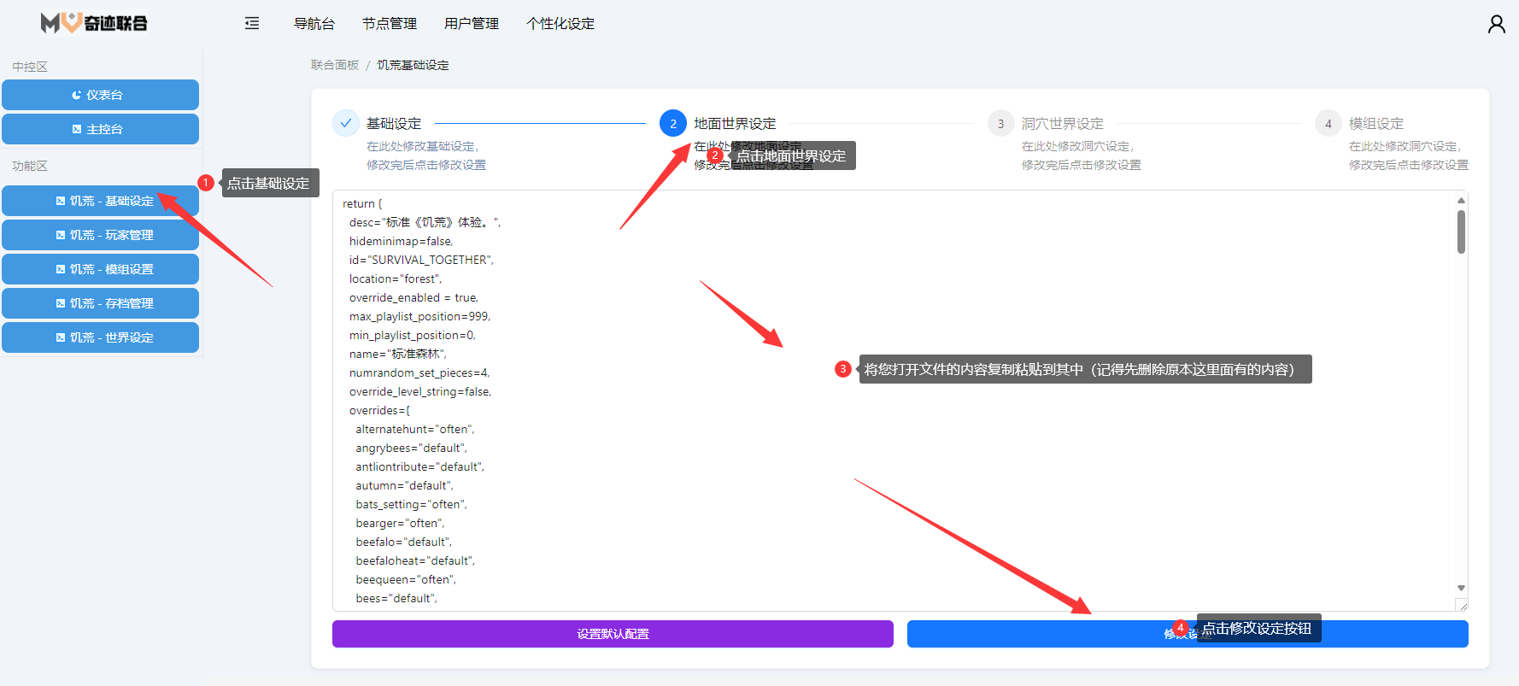Click step 3 circle for 洞穴世界设定

pos(1000,123)
